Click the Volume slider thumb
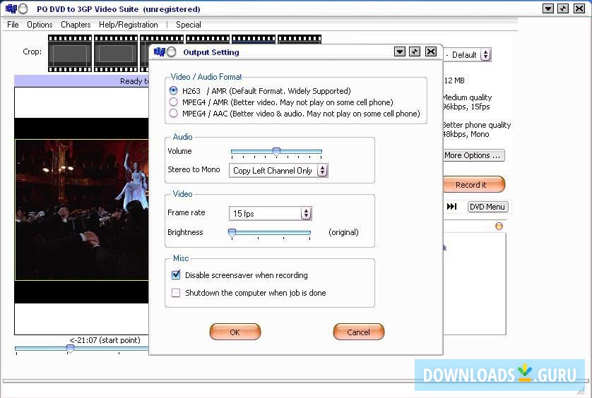Screen dimensions: 592x398 276,152
